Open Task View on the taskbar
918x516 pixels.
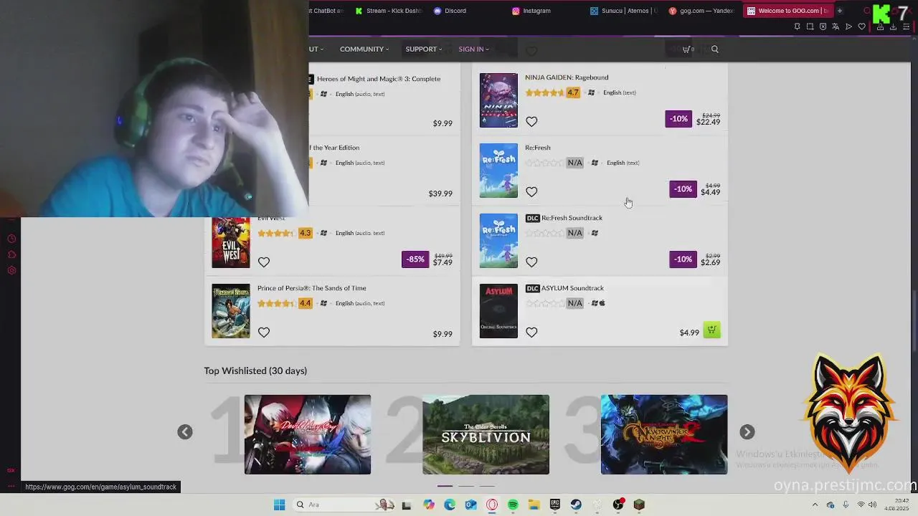[407, 505]
